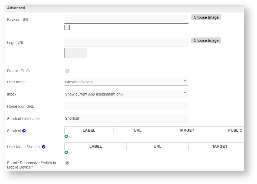Focus the Favicon URL text field

pyautogui.click(x=126, y=19)
